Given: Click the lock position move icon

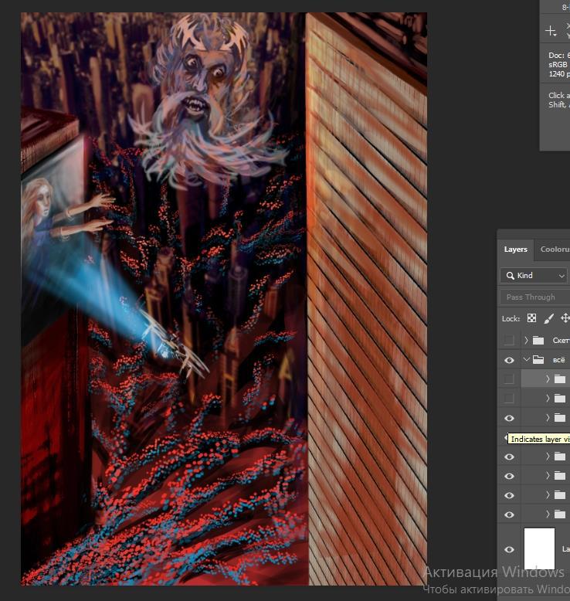Looking at the screenshot, I should [x=565, y=317].
